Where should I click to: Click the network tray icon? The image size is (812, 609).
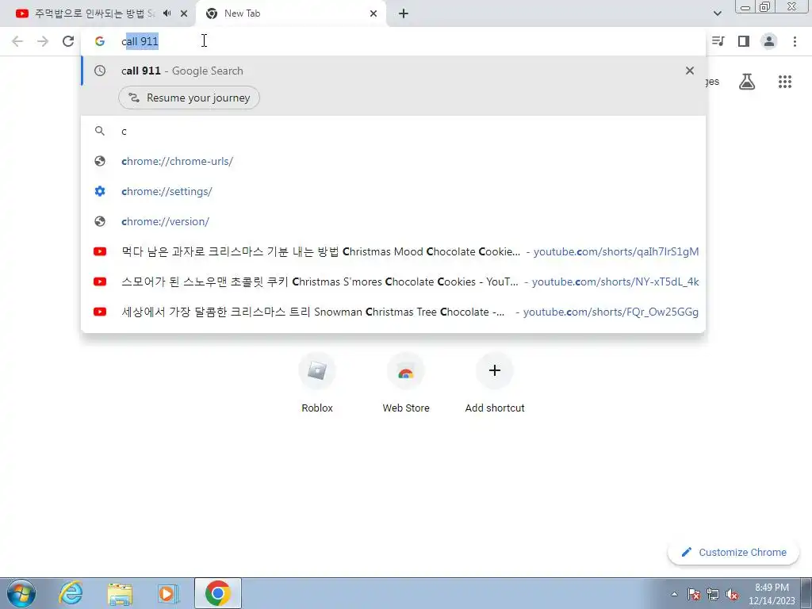pyautogui.click(x=713, y=594)
